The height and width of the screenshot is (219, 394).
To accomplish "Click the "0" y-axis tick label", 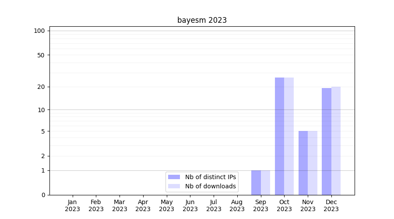I will click(x=43, y=195).
